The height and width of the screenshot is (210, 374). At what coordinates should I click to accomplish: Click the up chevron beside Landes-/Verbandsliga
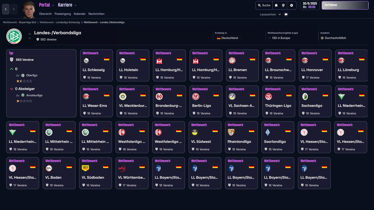[30, 33]
